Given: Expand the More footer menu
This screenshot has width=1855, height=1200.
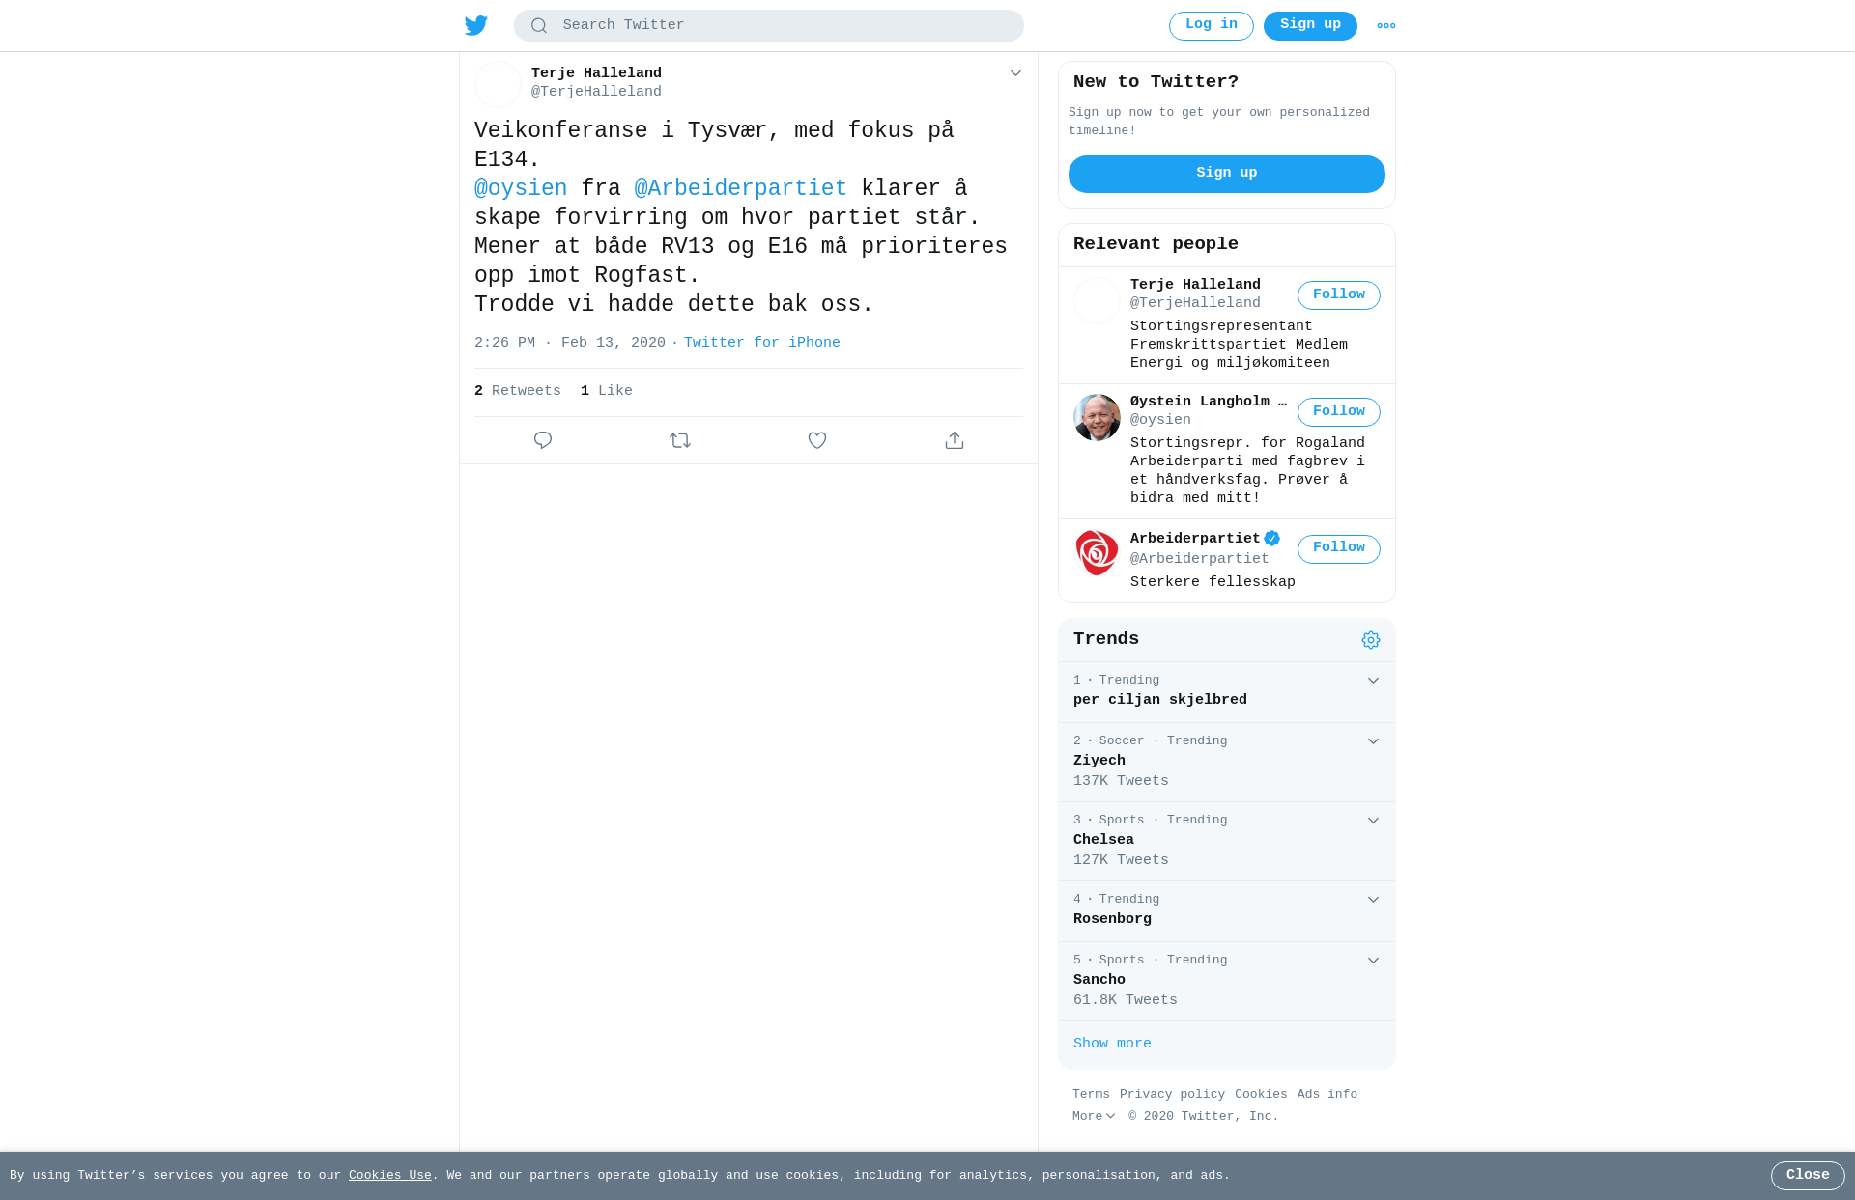Looking at the screenshot, I should [x=1094, y=1116].
